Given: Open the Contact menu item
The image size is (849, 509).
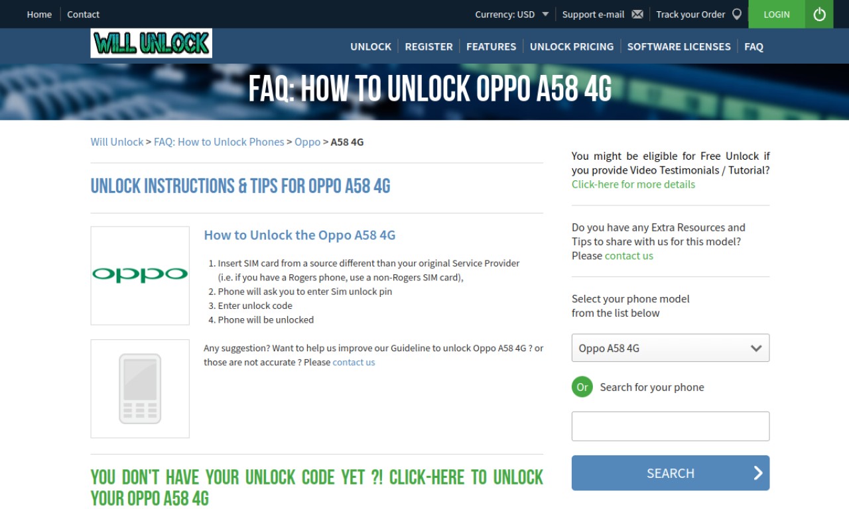Looking at the screenshot, I should coord(84,14).
